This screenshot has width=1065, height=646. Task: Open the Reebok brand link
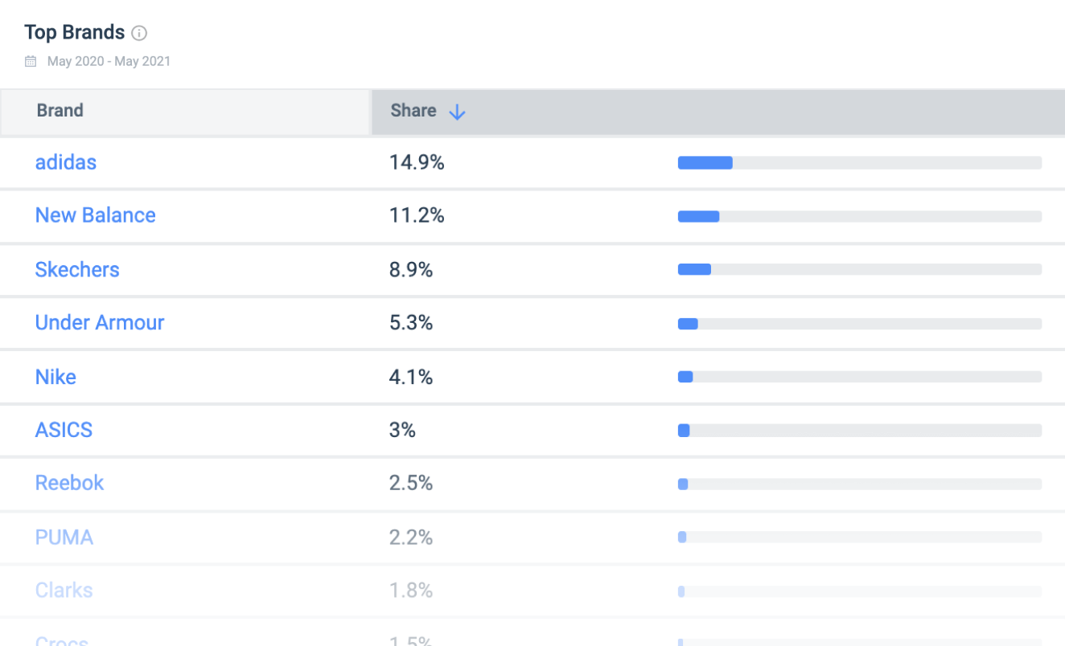(x=69, y=483)
